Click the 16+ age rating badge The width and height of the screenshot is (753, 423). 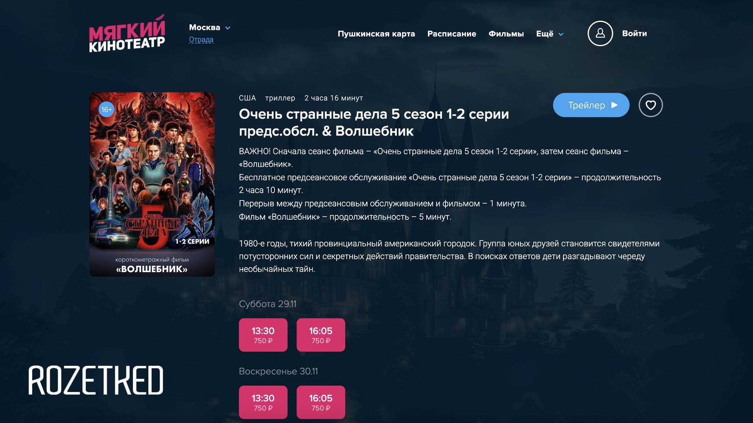(106, 110)
